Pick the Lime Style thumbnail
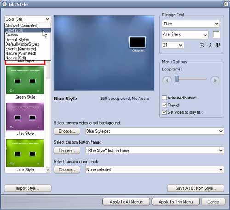230x210 pixels. tap(25, 153)
